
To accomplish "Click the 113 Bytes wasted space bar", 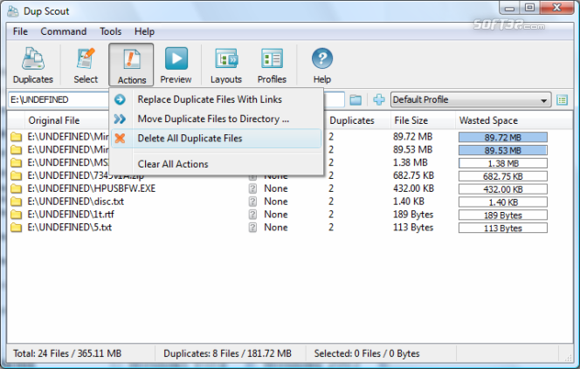I will [x=502, y=228].
